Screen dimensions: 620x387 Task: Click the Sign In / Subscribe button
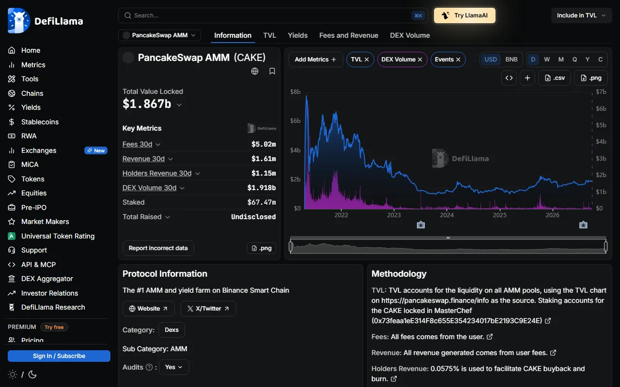click(x=59, y=356)
